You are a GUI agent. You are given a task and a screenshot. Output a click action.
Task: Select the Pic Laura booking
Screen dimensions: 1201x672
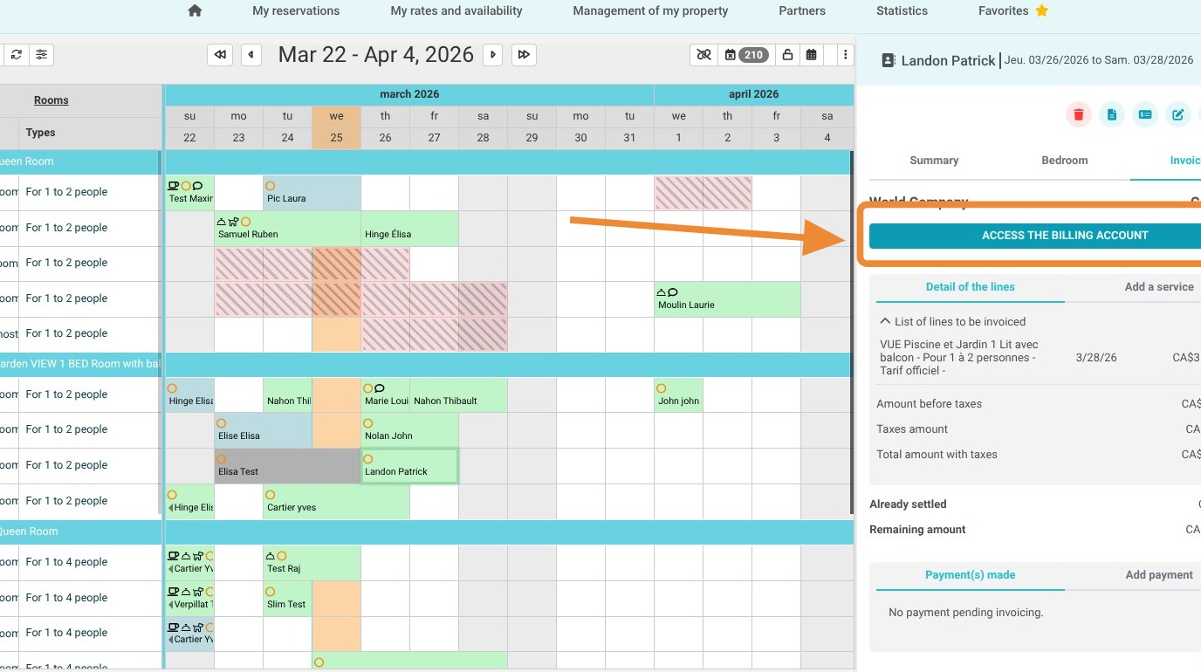point(312,193)
